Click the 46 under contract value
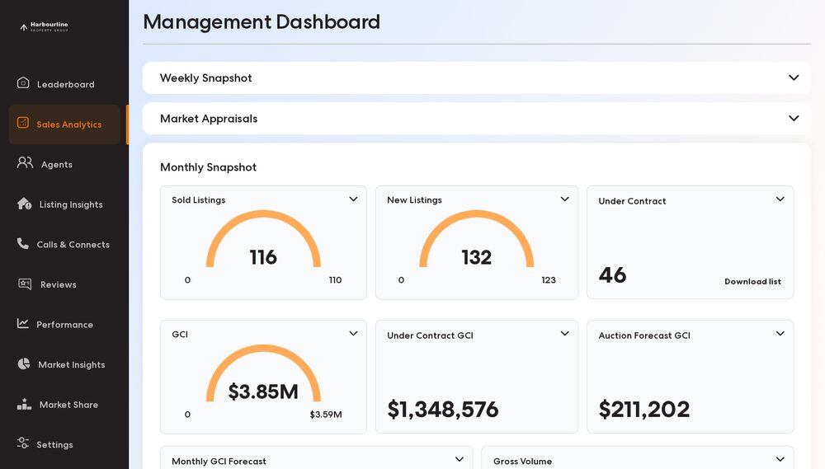 point(612,275)
